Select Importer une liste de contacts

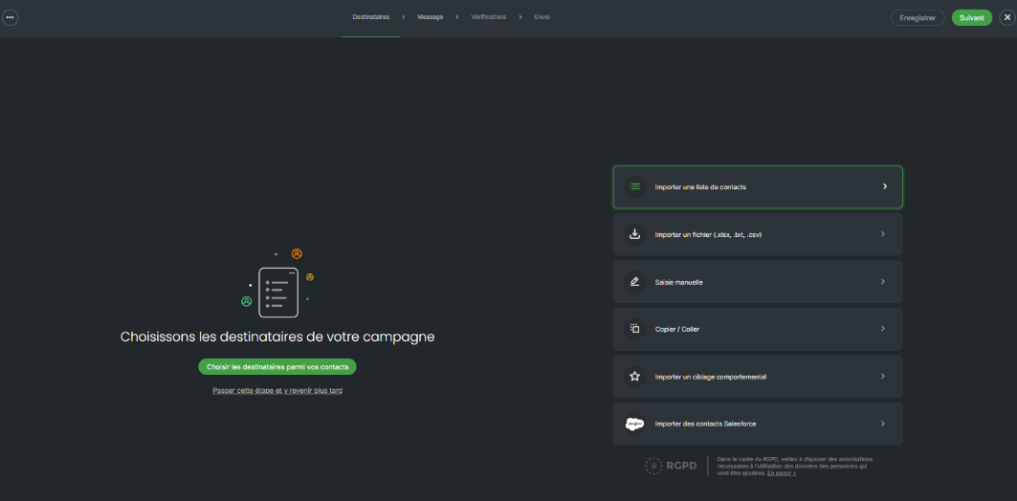(758, 186)
